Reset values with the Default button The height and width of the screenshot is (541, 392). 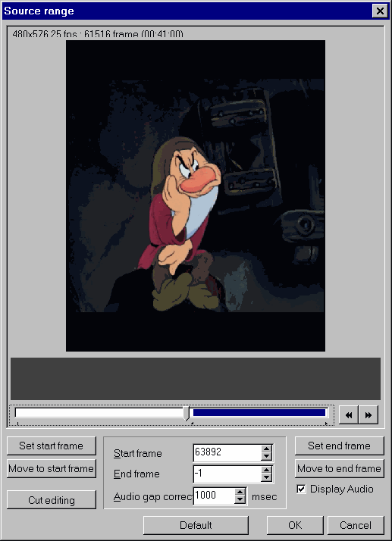196,525
